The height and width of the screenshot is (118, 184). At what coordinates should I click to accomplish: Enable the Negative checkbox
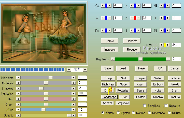click(166, 106)
